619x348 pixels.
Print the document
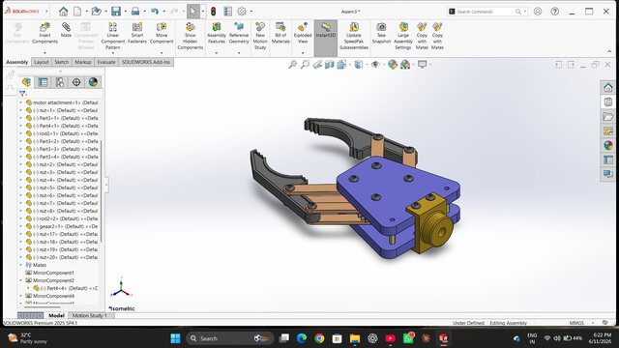click(x=135, y=12)
